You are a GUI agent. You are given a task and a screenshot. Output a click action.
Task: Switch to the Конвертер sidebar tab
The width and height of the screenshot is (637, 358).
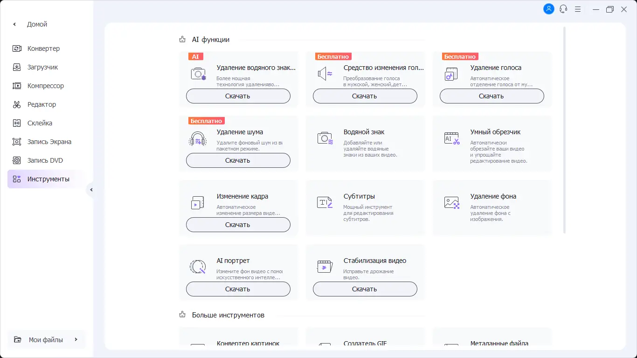pyautogui.click(x=43, y=48)
